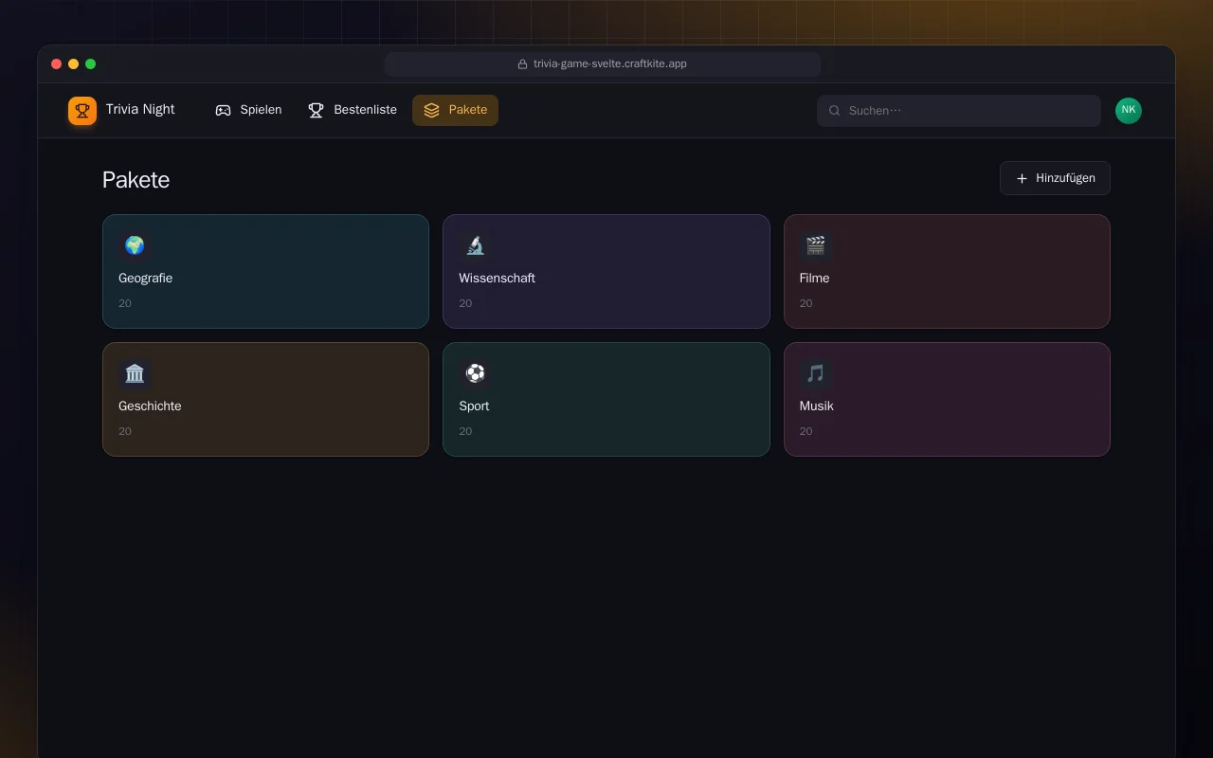Click the Trivia Night trophy logo icon
Image resolution: width=1213 pixels, height=758 pixels.
click(x=82, y=111)
